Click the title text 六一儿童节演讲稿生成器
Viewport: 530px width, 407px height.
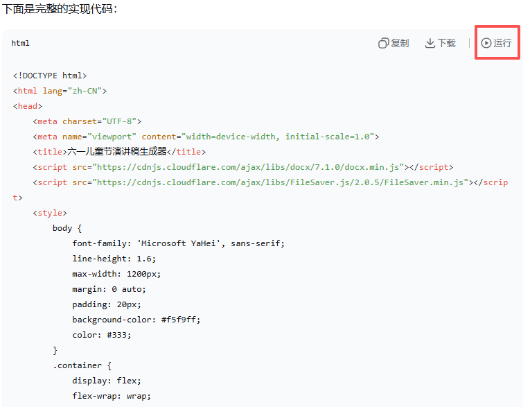(117, 152)
